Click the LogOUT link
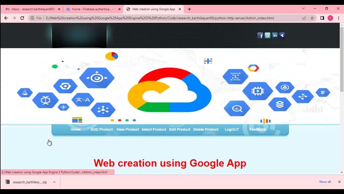This screenshot has height=194, width=344. [232, 130]
